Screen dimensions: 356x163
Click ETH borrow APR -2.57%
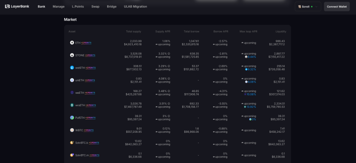[223, 41]
